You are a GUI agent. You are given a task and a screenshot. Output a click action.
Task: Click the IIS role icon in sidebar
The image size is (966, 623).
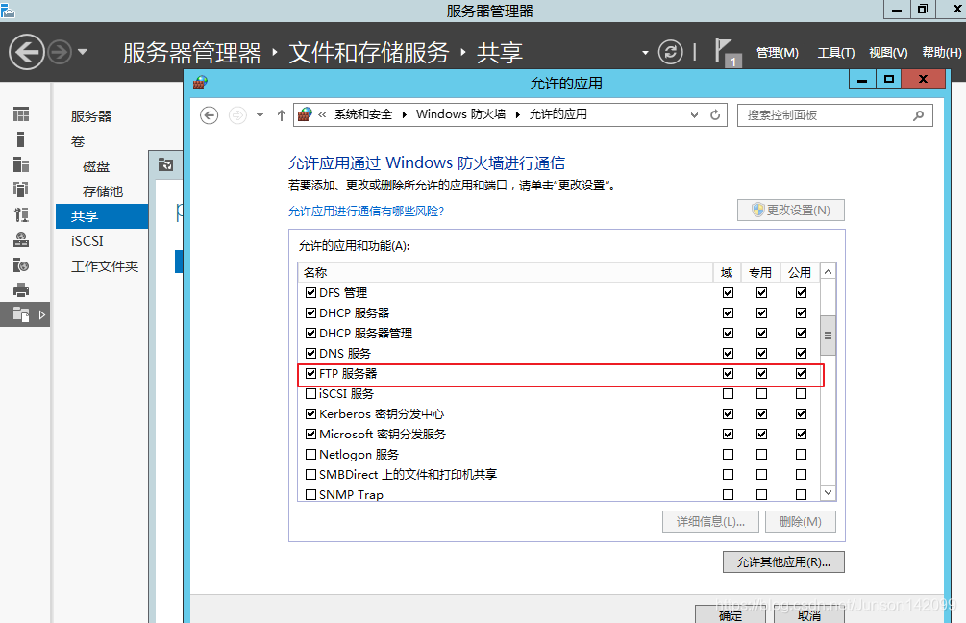[21, 265]
